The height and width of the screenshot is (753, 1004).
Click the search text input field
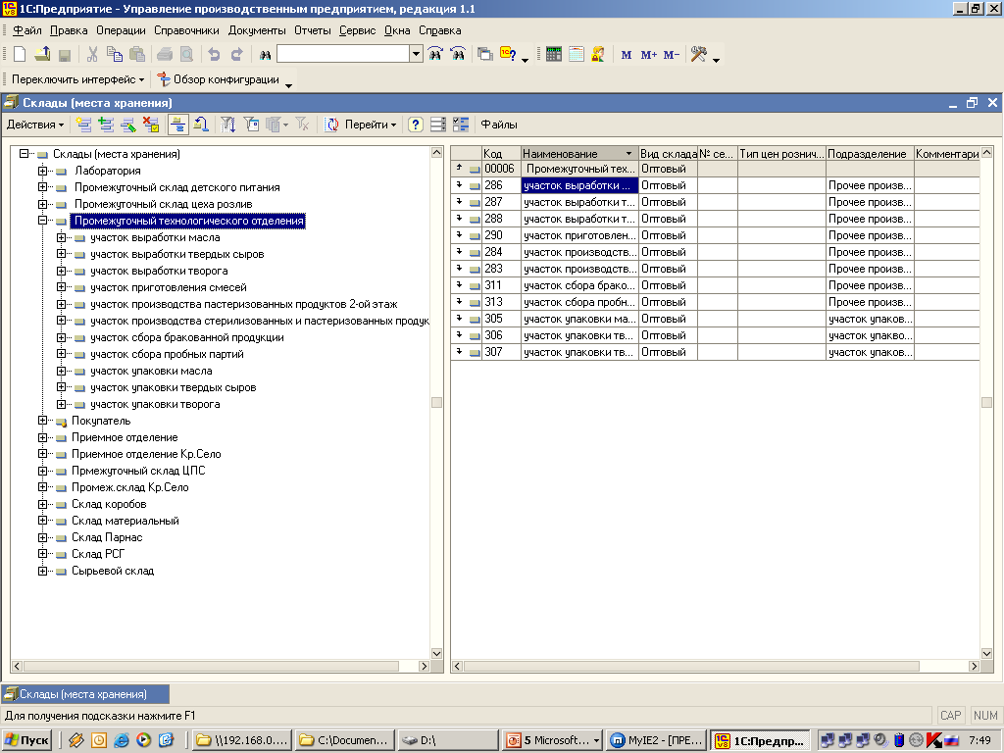pyautogui.click(x=343, y=55)
